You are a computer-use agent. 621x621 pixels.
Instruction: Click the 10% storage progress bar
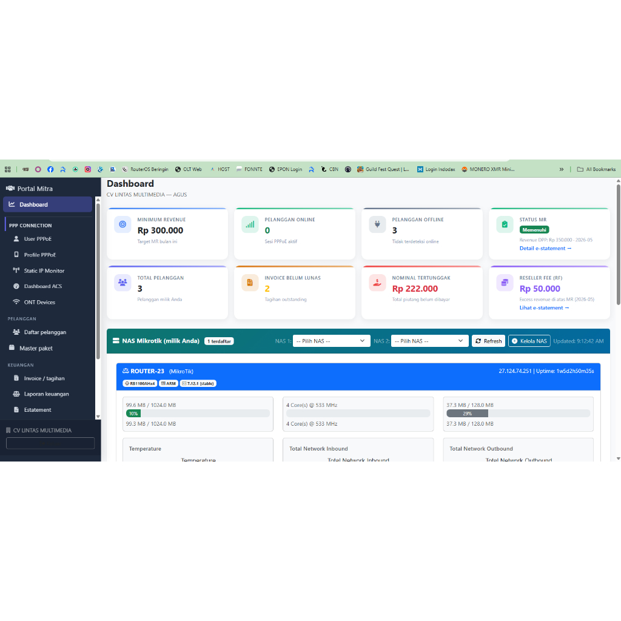[x=133, y=414]
